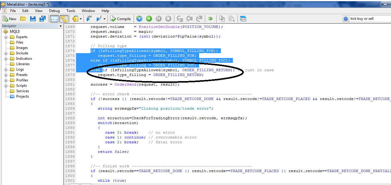Click the green start profiling arrow icon
The image size is (391, 185).
(x=210, y=19)
